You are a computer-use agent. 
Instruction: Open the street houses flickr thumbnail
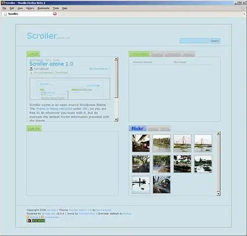coord(141,143)
